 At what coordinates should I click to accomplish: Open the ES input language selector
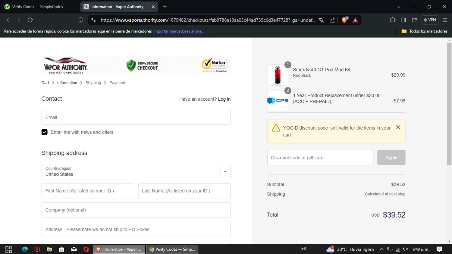(303, 249)
